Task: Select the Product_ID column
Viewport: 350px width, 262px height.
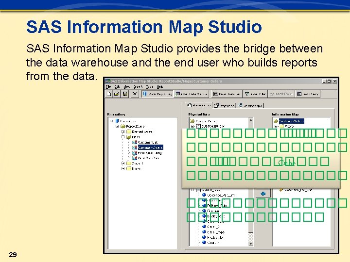Action: click(x=215, y=237)
